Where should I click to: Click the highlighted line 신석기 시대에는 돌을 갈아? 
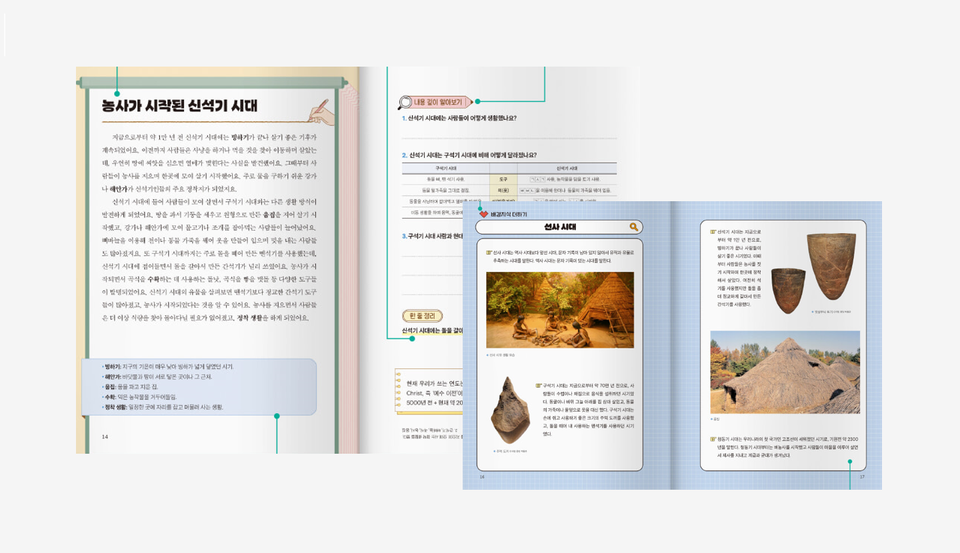(432, 330)
